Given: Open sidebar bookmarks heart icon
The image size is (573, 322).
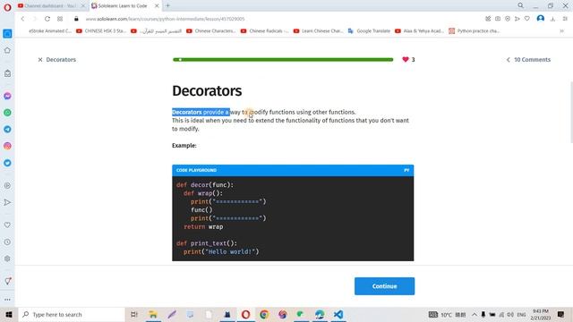Looking at the screenshot, I should click(7, 225).
